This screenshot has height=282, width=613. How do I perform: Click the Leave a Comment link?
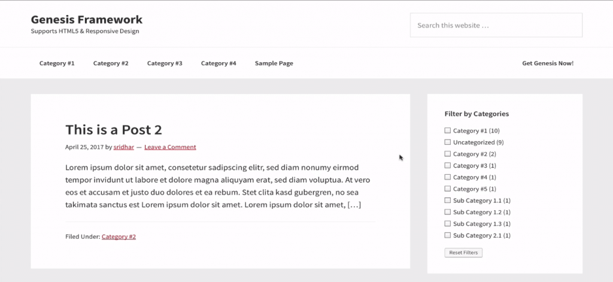pyautogui.click(x=170, y=147)
